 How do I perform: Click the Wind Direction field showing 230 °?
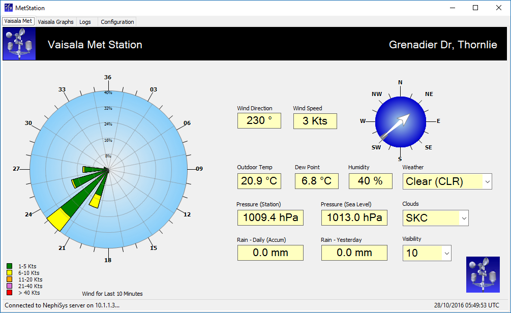[x=259, y=121]
